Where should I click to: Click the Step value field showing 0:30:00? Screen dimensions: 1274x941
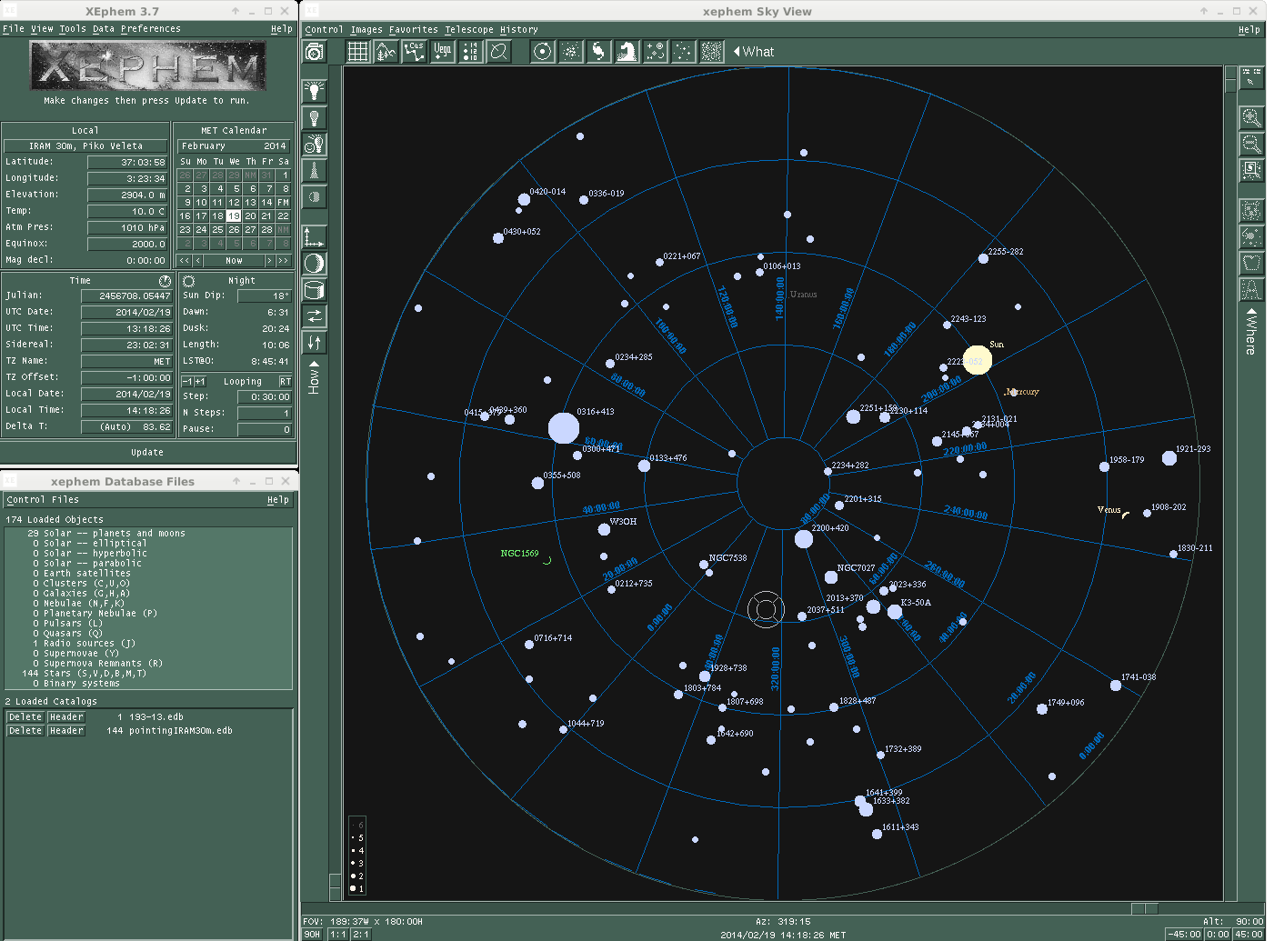pos(264,397)
